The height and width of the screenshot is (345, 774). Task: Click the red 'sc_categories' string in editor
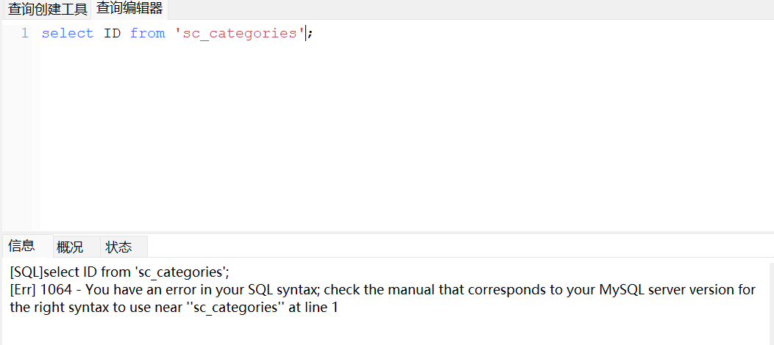click(x=239, y=33)
